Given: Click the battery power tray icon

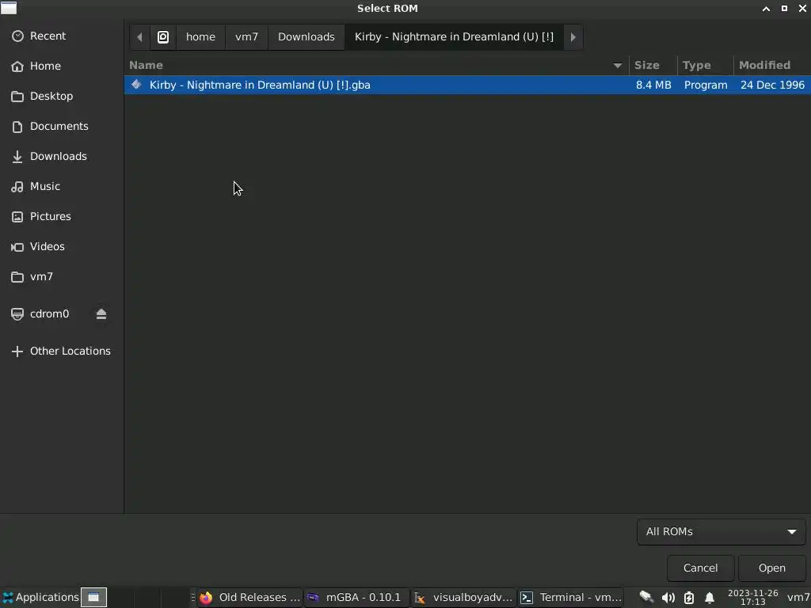Looking at the screenshot, I should point(689,598).
